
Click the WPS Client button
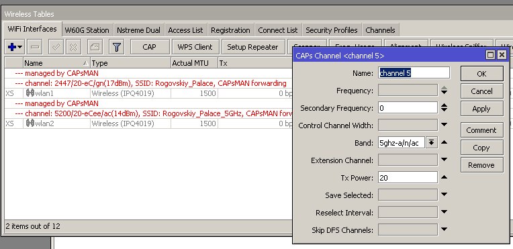(x=195, y=47)
